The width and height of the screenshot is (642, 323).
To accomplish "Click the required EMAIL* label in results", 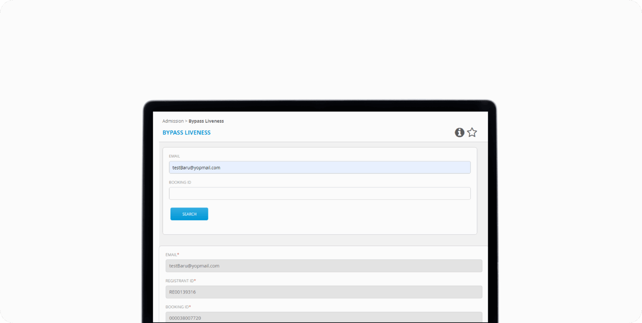I will coord(171,255).
